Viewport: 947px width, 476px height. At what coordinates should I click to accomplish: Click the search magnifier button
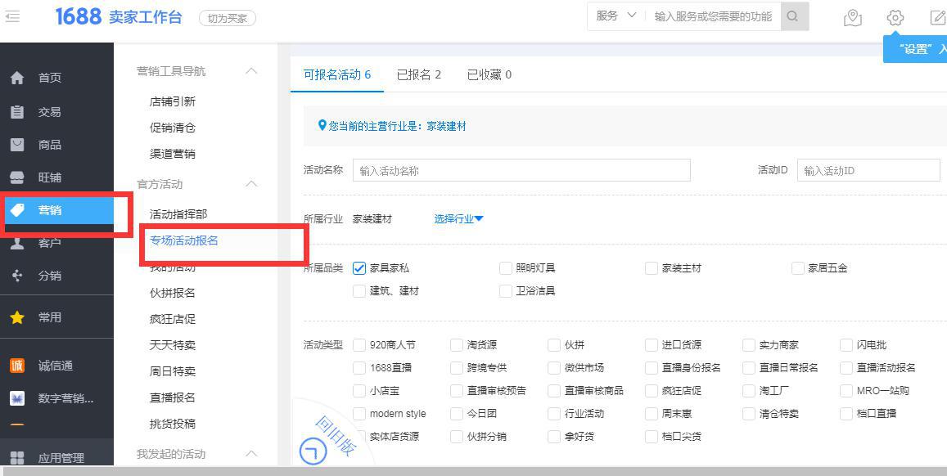coord(793,16)
